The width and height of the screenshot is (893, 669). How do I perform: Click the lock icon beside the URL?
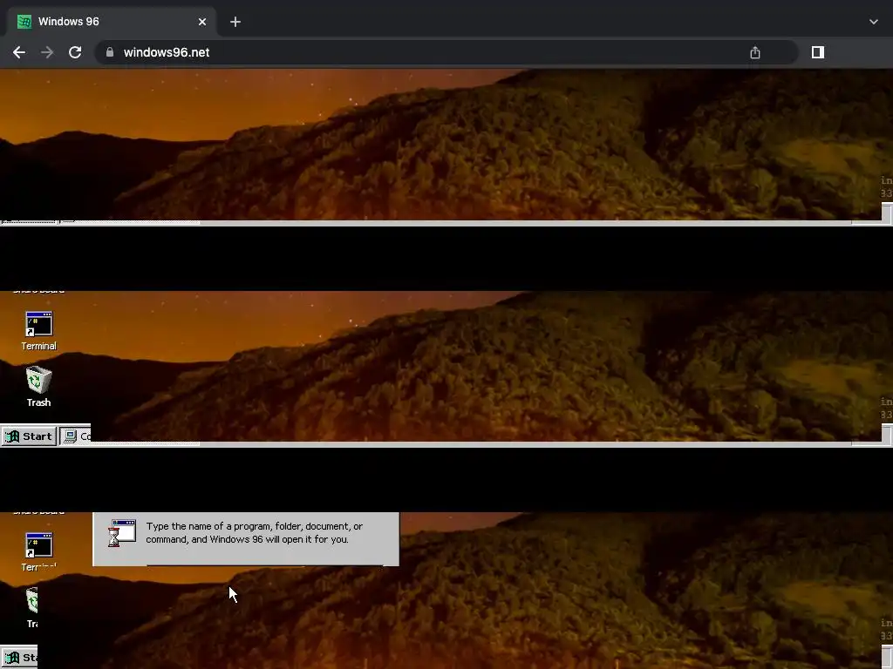coord(110,52)
